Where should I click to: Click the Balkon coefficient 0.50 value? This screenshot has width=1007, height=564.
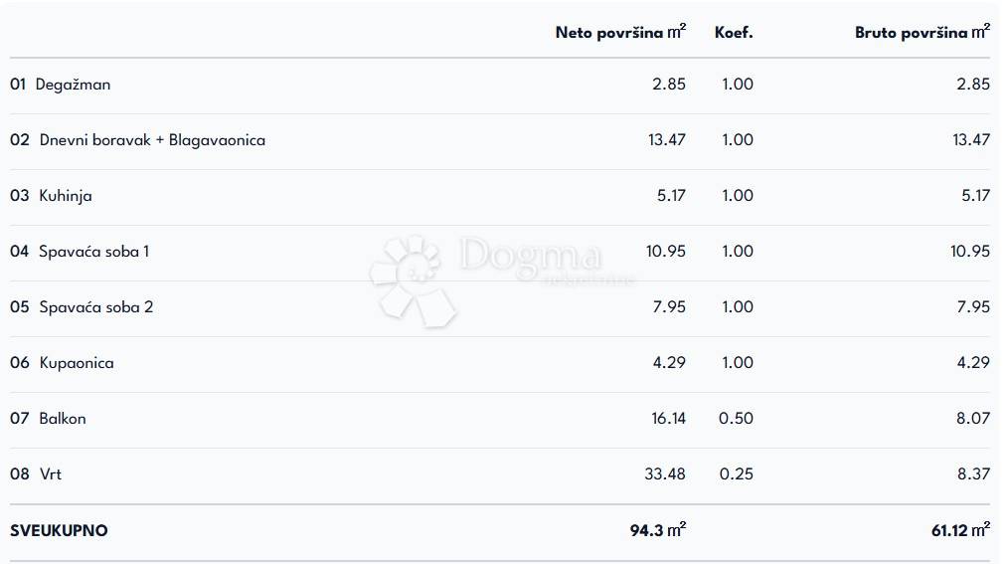[736, 419]
